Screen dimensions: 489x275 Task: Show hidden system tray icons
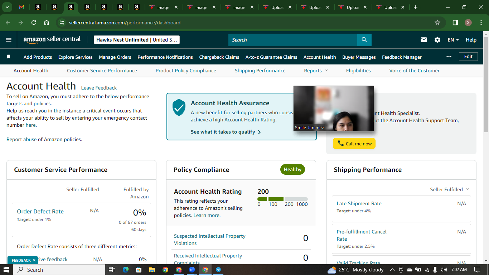[x=392, y=270]
